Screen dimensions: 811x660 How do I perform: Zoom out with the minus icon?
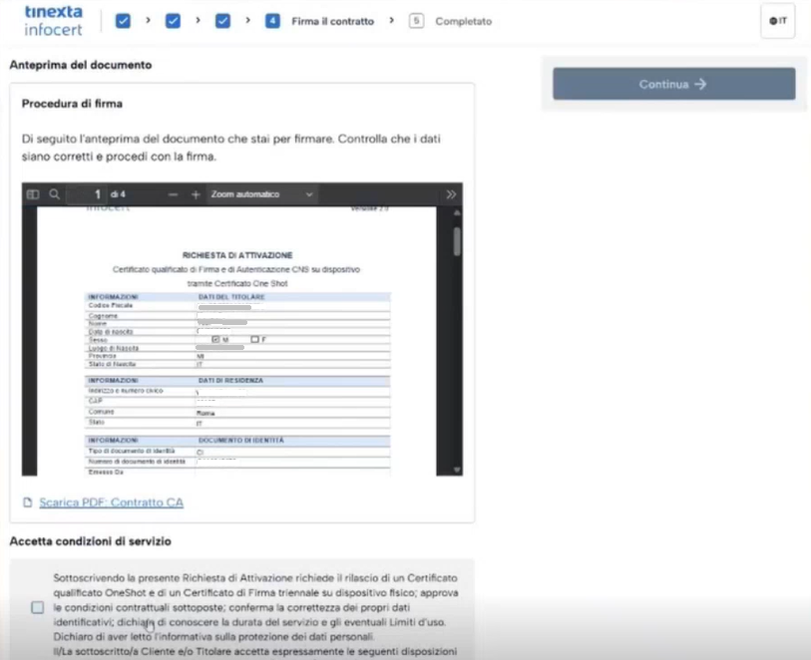(173, 194)
